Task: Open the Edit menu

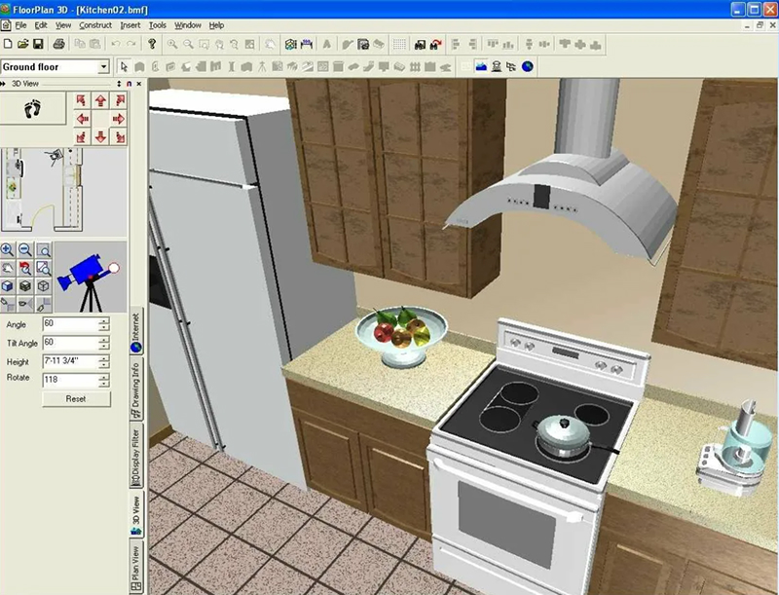Action: point(41,25)
